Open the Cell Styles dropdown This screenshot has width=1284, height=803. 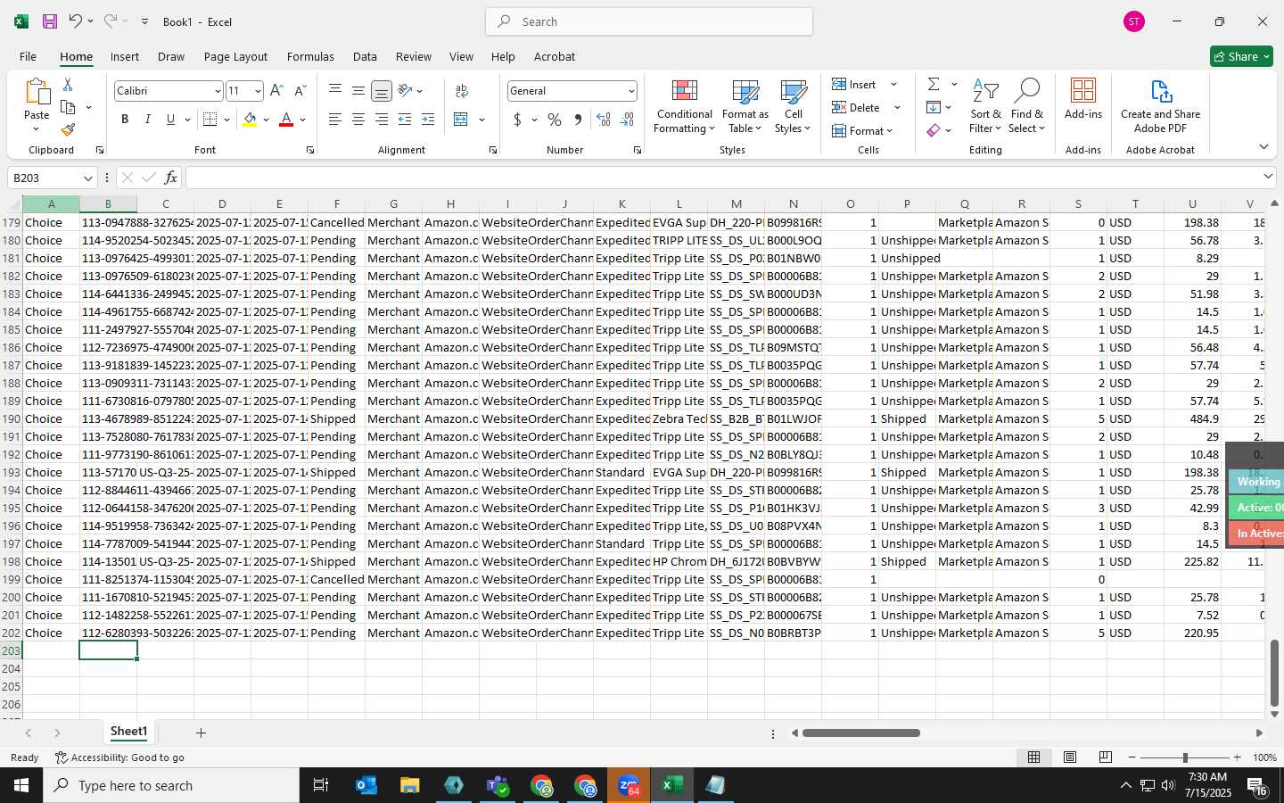[793, 107]
